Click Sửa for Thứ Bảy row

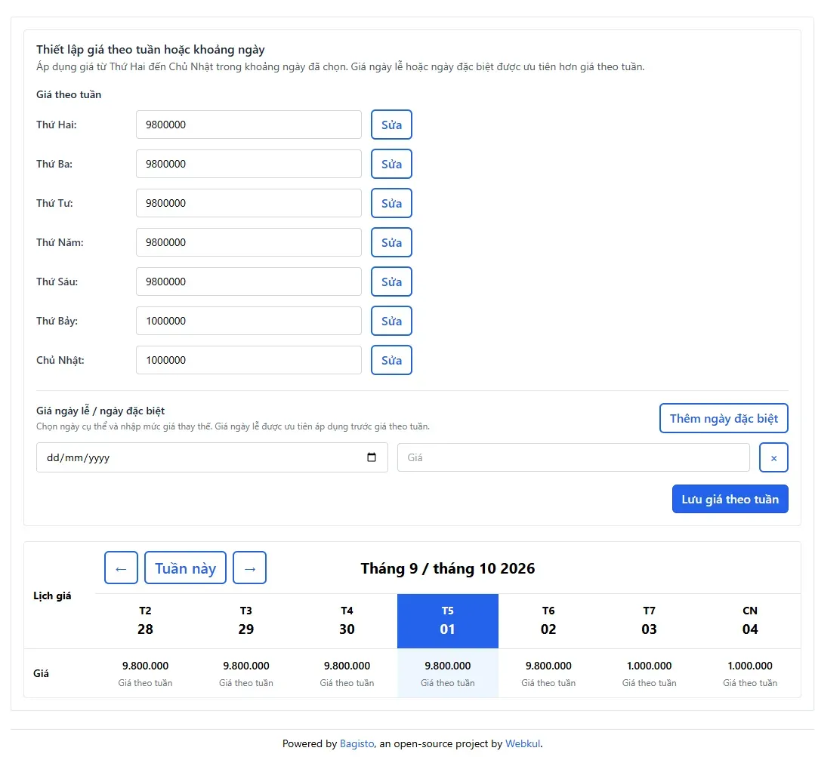(x=391, y=321)
